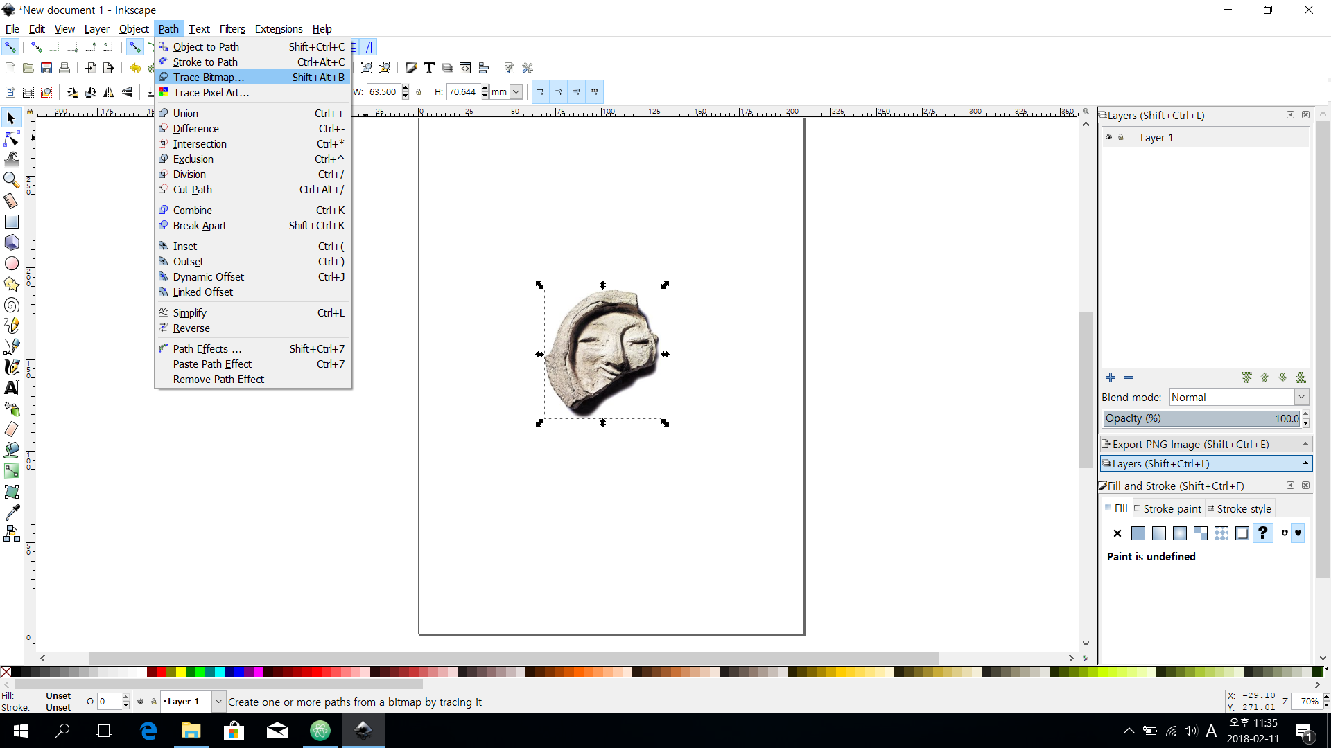Select the Gradient tool
Image resolution: width=1331 pixels, height=748 pixels.
pyautogui.click(x=11, y=471)
